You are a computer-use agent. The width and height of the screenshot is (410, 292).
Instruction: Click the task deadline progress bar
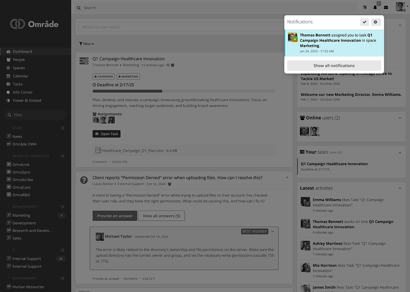184,91
